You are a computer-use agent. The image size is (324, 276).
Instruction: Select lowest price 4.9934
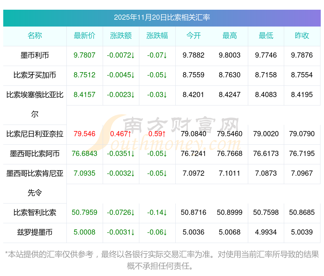coord(266,232)
